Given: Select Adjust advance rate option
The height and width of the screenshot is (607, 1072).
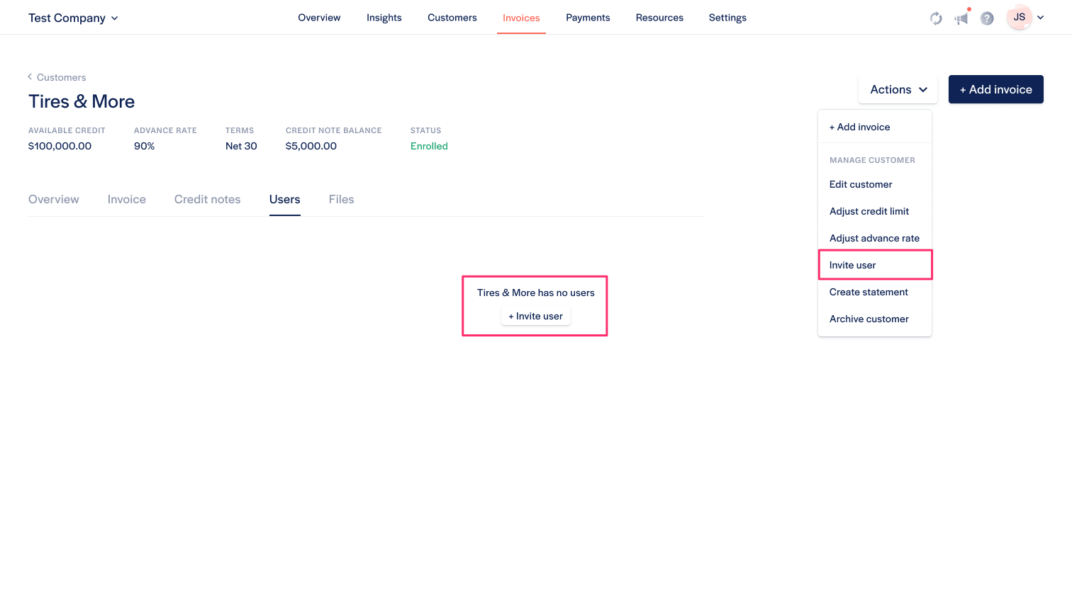Looking at the screenshot, I should [874, 238].
